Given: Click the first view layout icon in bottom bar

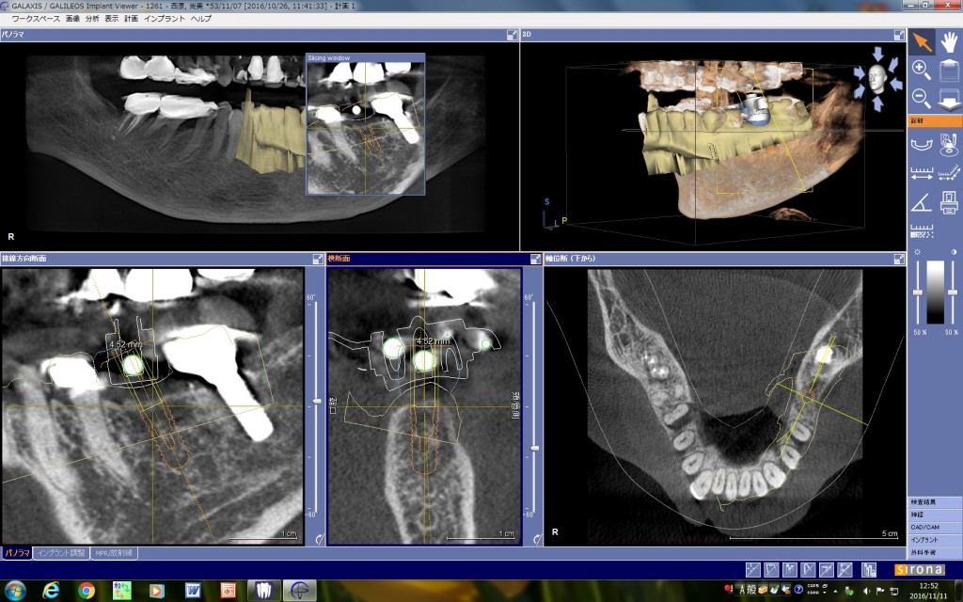Looking at the screenshot, I should tap(752, 570).
